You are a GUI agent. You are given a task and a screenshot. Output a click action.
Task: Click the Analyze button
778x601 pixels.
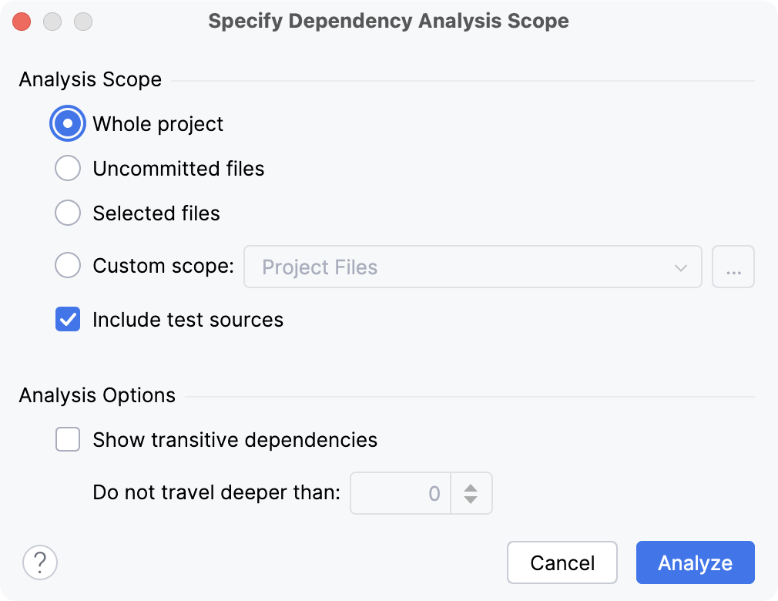[694, 562]
